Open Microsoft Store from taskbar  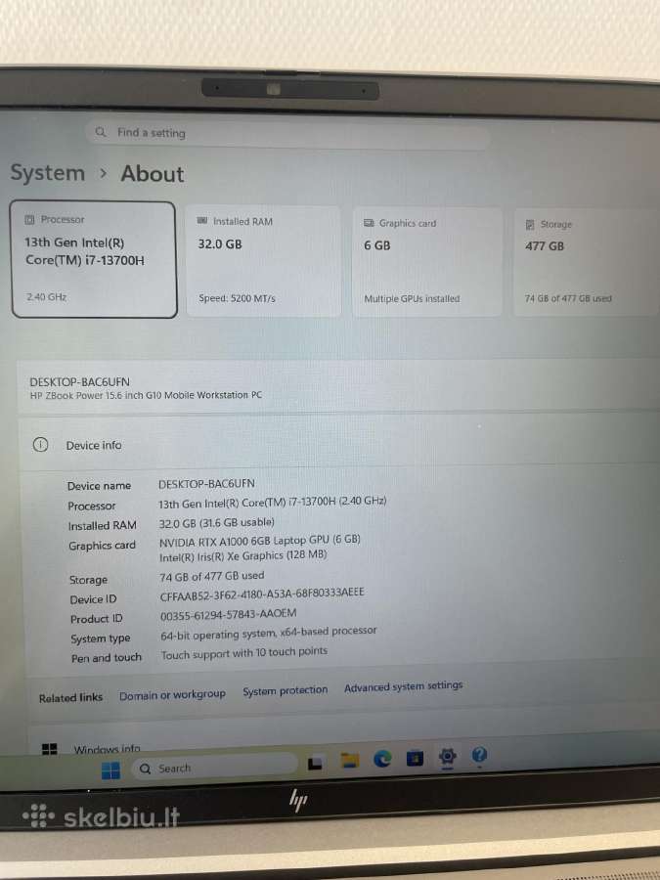click(416, 758)
